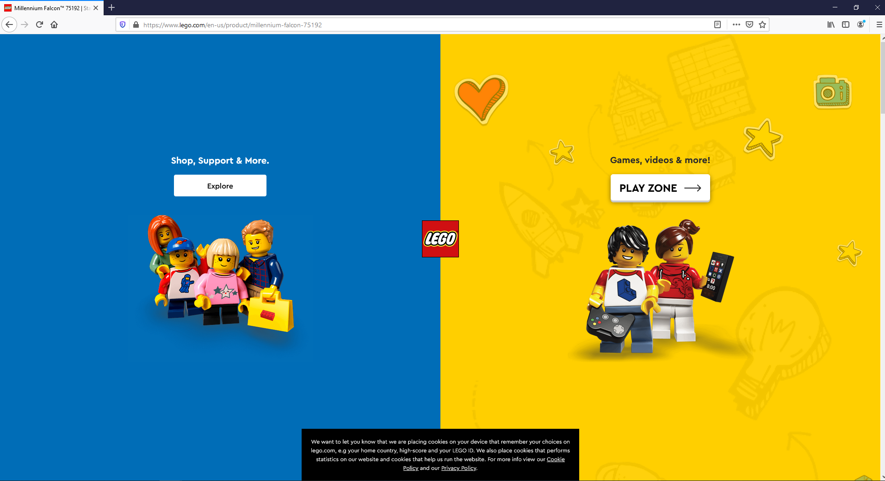The width and height of the screenshot is (885, 481).
Task: View the site security padlock details
Action: pyautogui.click(x=136, y=24)
